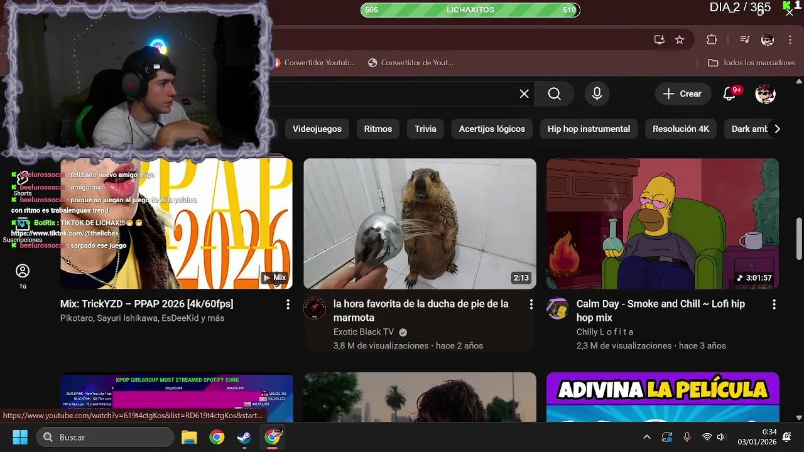The image size is (804, 452).
Task: Click title Calm Day - Smoke and Chill
Action: (661, 311)
